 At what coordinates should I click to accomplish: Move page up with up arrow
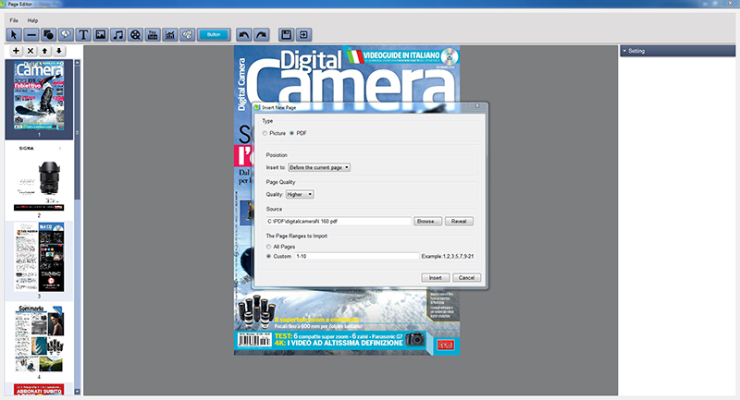point(44,51)
